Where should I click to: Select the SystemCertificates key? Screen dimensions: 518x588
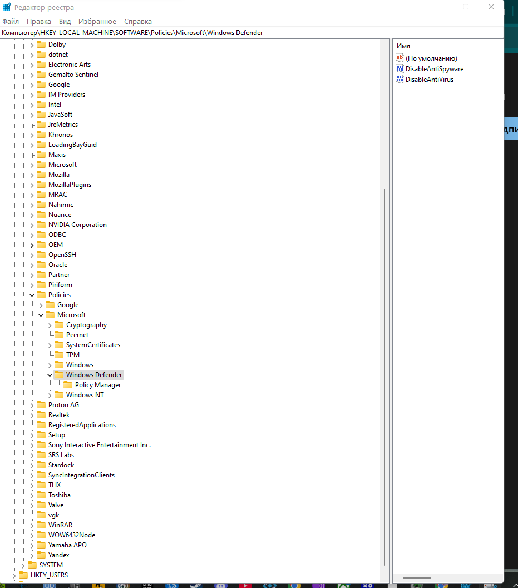(x=93, y=345)
